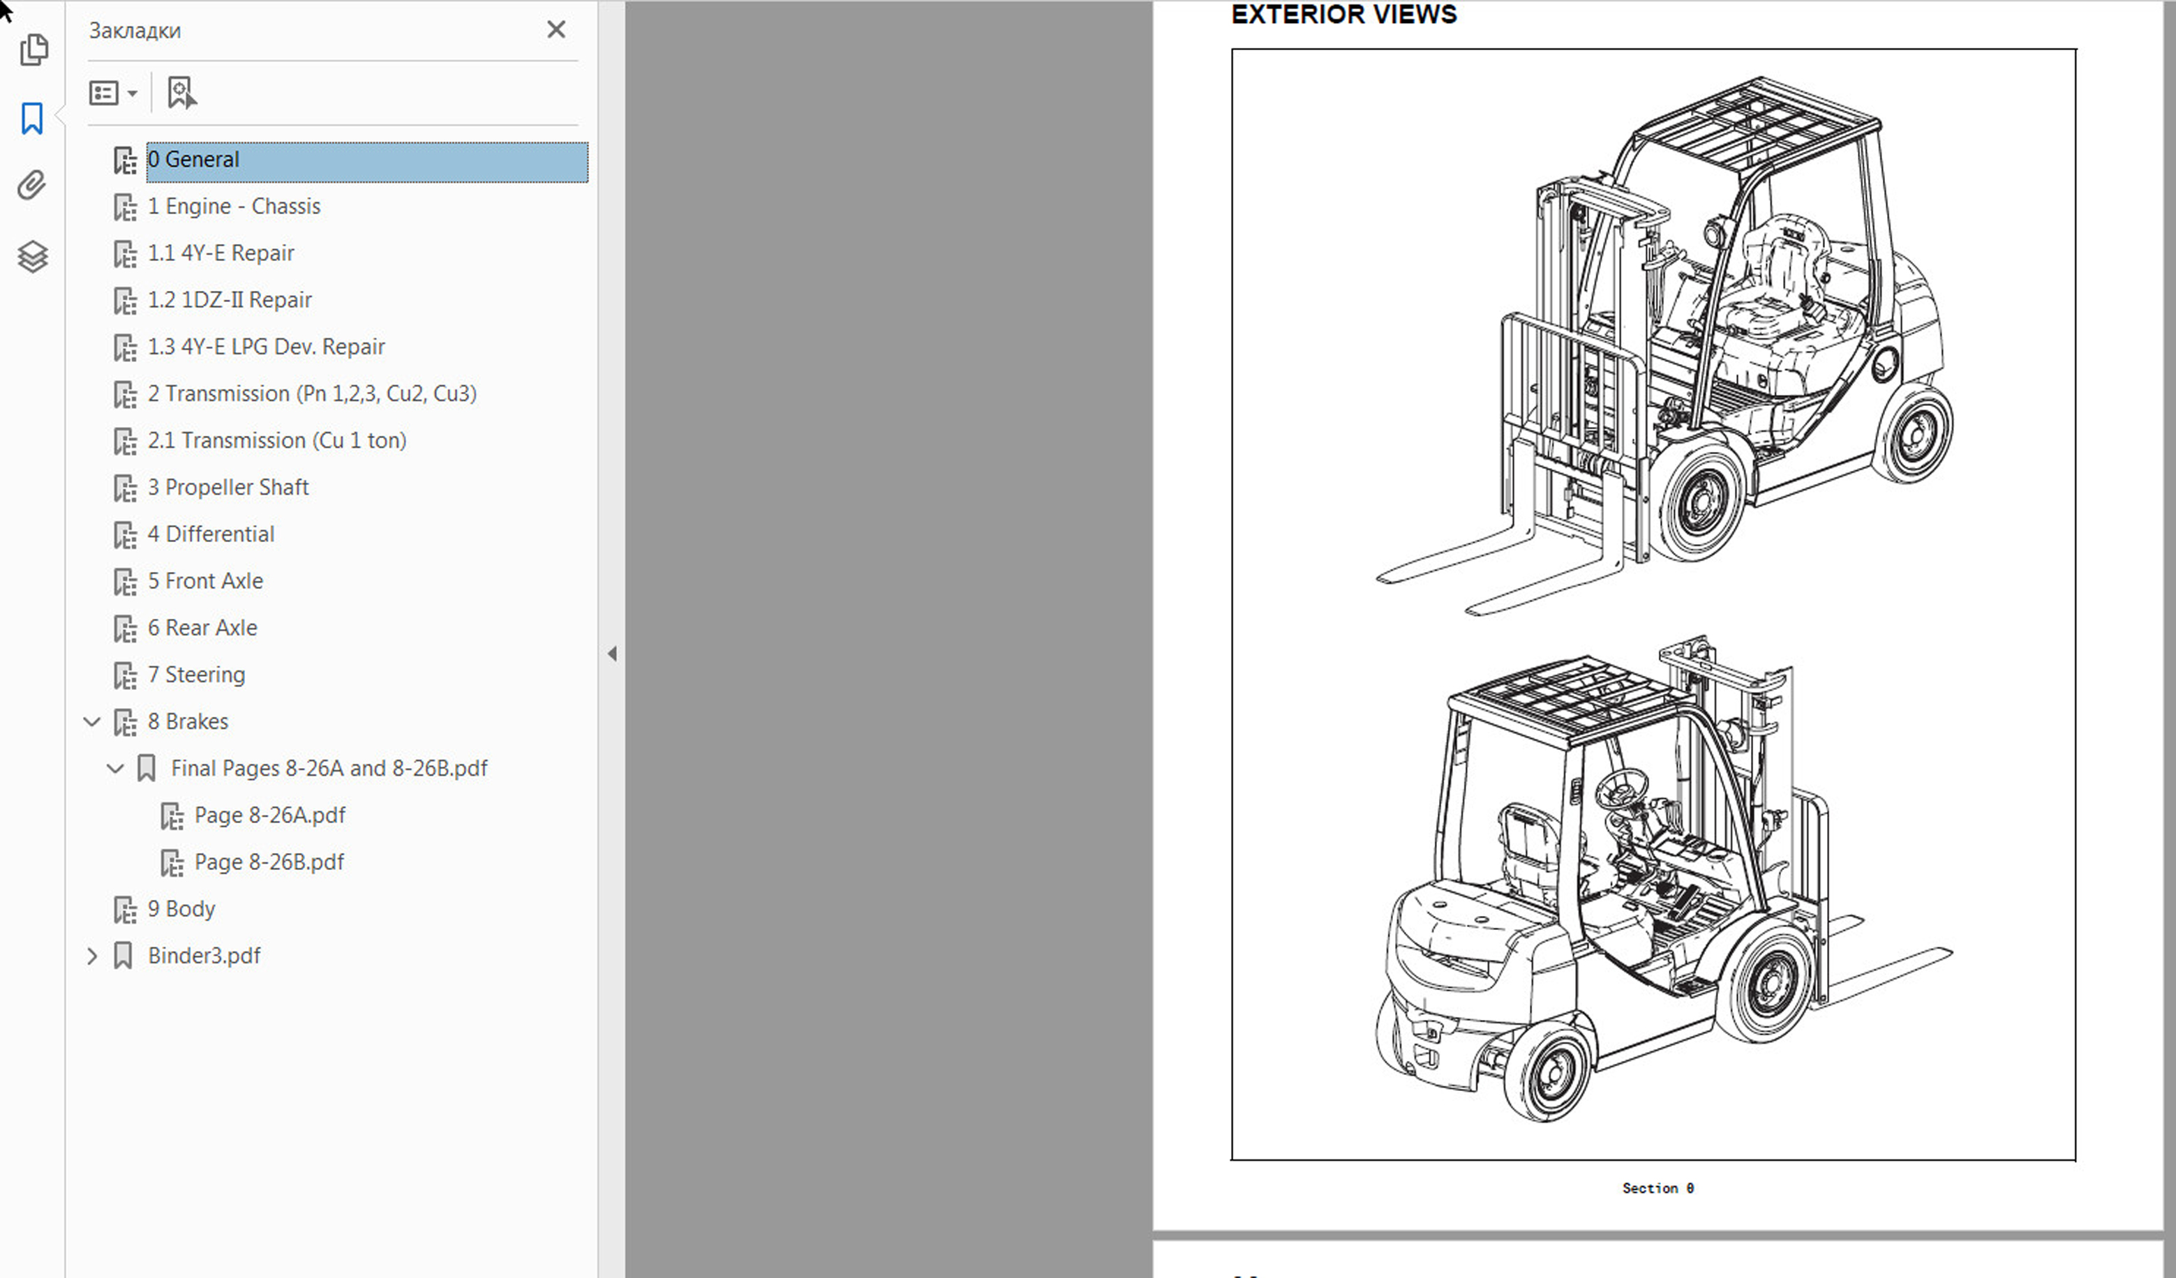The width and height of the screenshot is (2176, 1278).
Task: Open the Attachments paperclip panel icon
Action: 32,186
